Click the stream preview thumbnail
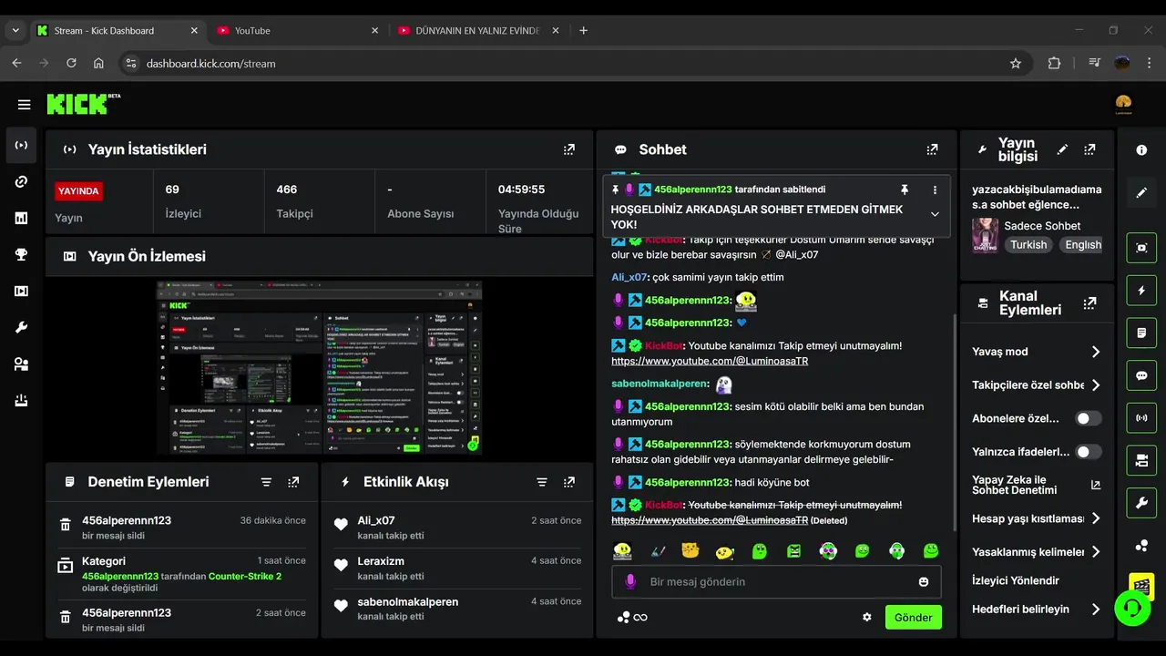1166x656 pixels. point(319,367)
